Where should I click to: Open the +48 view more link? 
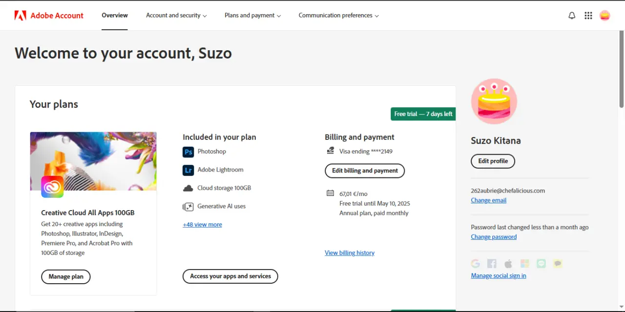click(202, 225)
